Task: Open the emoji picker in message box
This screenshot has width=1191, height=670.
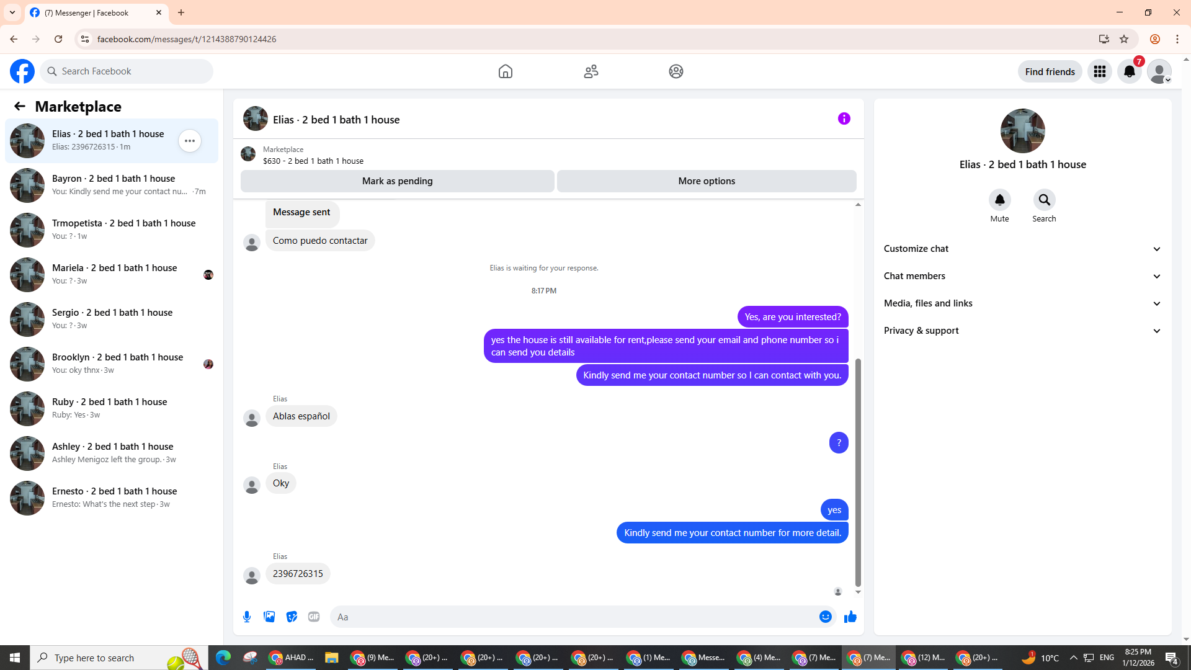Action: [825, 617]
